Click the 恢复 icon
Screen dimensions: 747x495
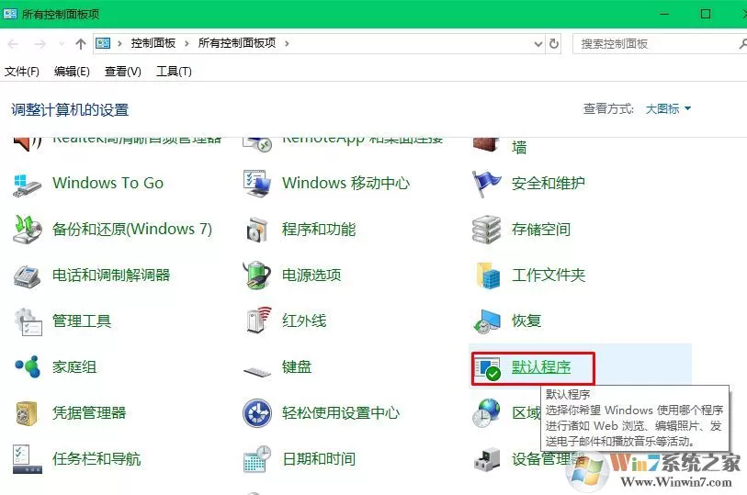pyautogui.click(x=487, y=321)
